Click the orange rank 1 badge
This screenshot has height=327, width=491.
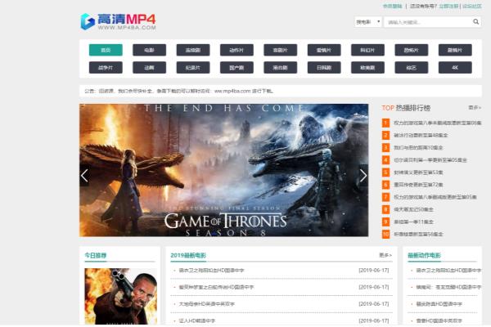tap(385, 123)
